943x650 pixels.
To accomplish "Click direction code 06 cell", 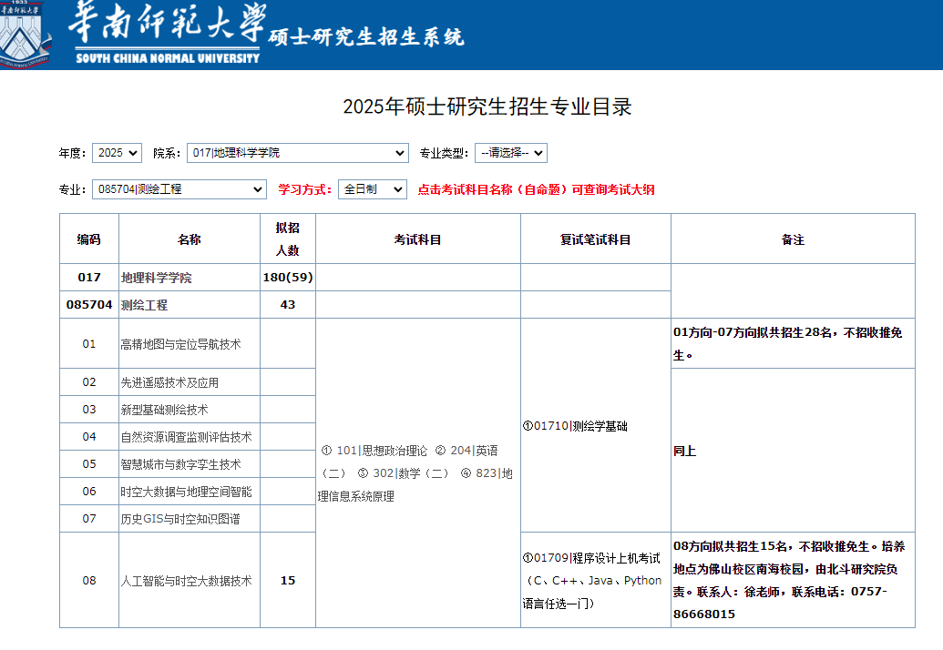I will (89, 492).
